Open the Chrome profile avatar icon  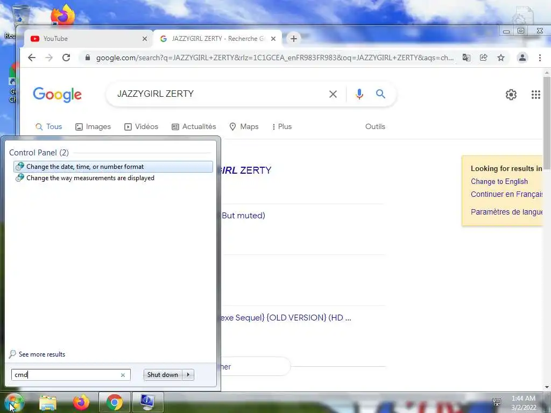522,58
